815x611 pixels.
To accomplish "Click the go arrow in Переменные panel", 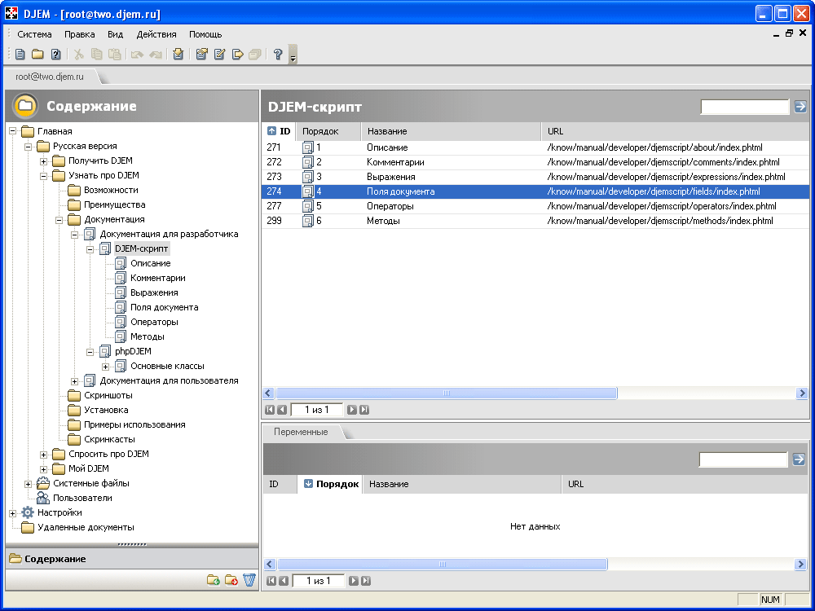I will pyautogui.click(x=799, y=459).
